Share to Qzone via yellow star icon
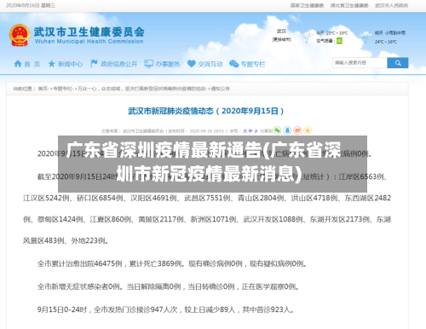This screenshot has width=426, height=329. (308, 130)
